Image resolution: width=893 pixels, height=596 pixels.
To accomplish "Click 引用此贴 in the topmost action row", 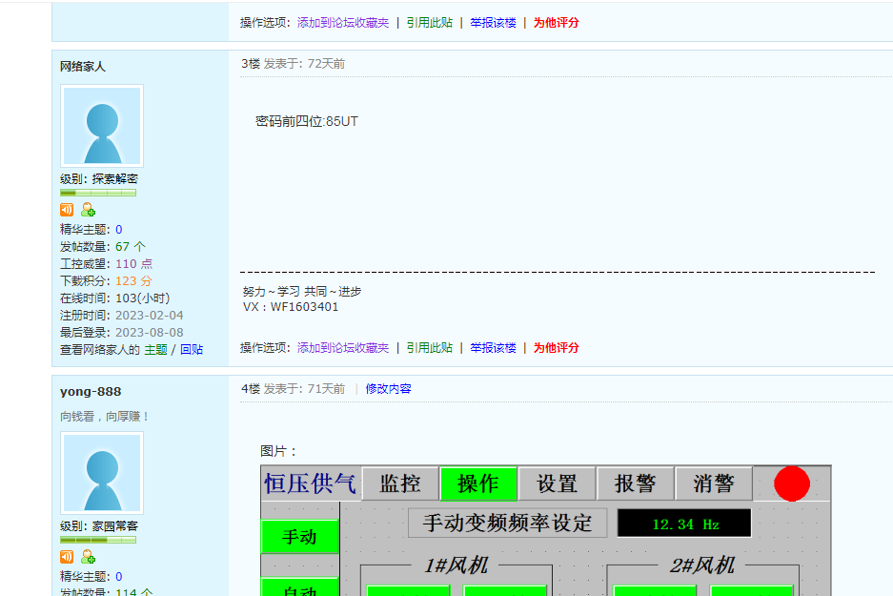I will pyautogui.click(x=429, y=23).
